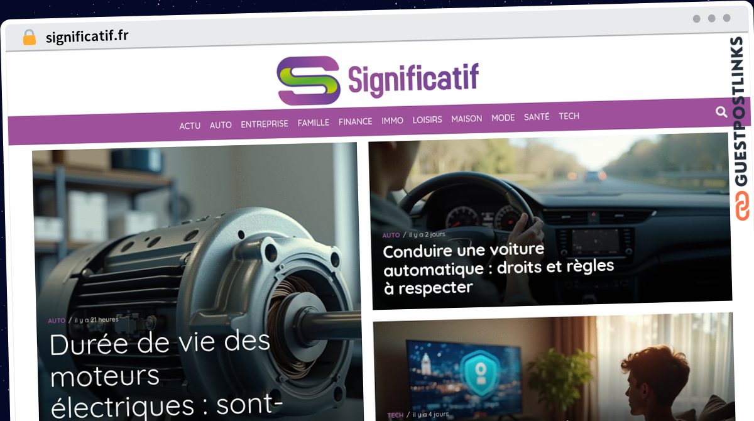Open the IMMO menu item
Image resolution: width=754 pixels, height=421 pixels.
393,120
